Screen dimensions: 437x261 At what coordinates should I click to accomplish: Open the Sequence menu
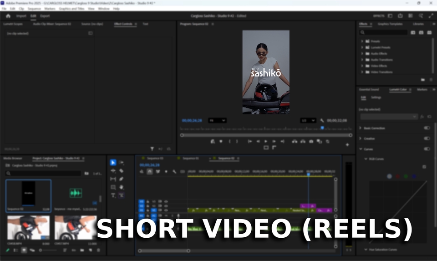(34, 9)
